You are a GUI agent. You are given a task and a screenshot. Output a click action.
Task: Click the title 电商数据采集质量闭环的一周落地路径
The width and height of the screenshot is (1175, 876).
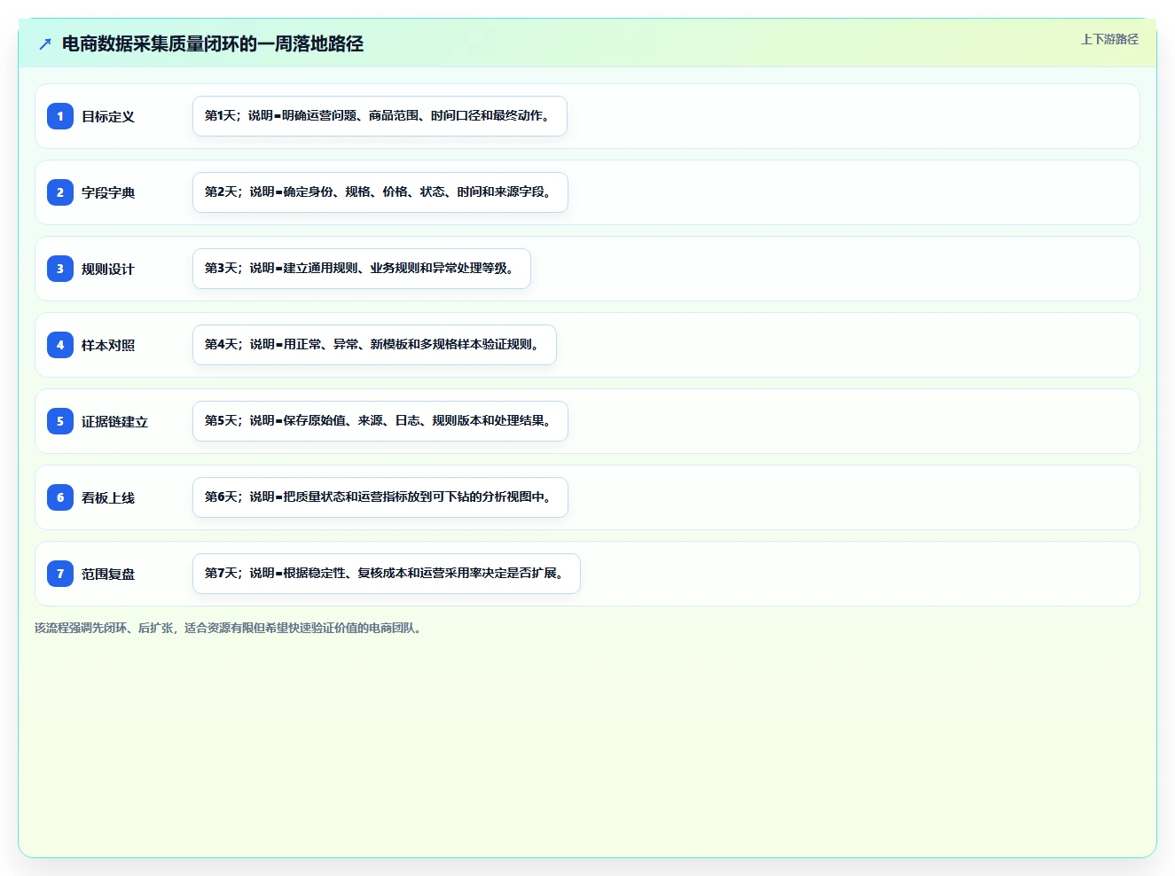click(x=213, y=43)
